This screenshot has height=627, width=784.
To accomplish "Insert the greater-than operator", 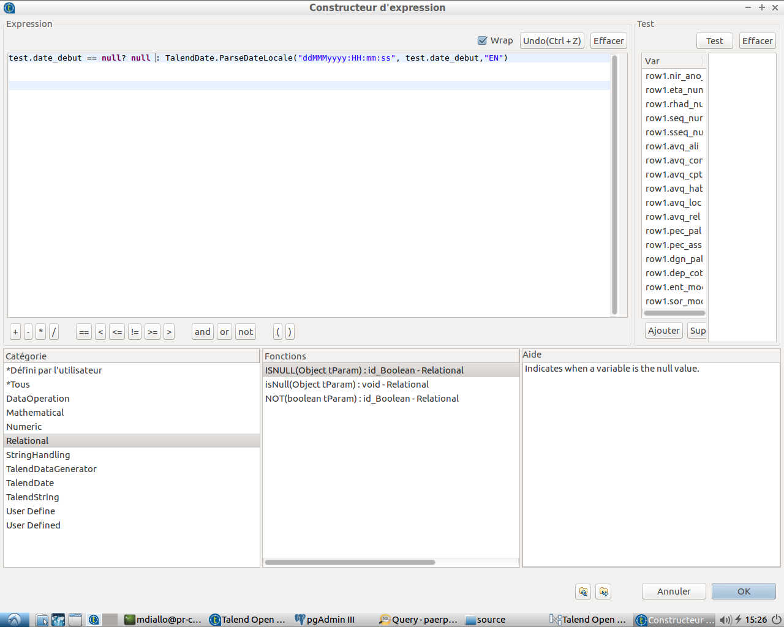I will (x=169, y=332).
